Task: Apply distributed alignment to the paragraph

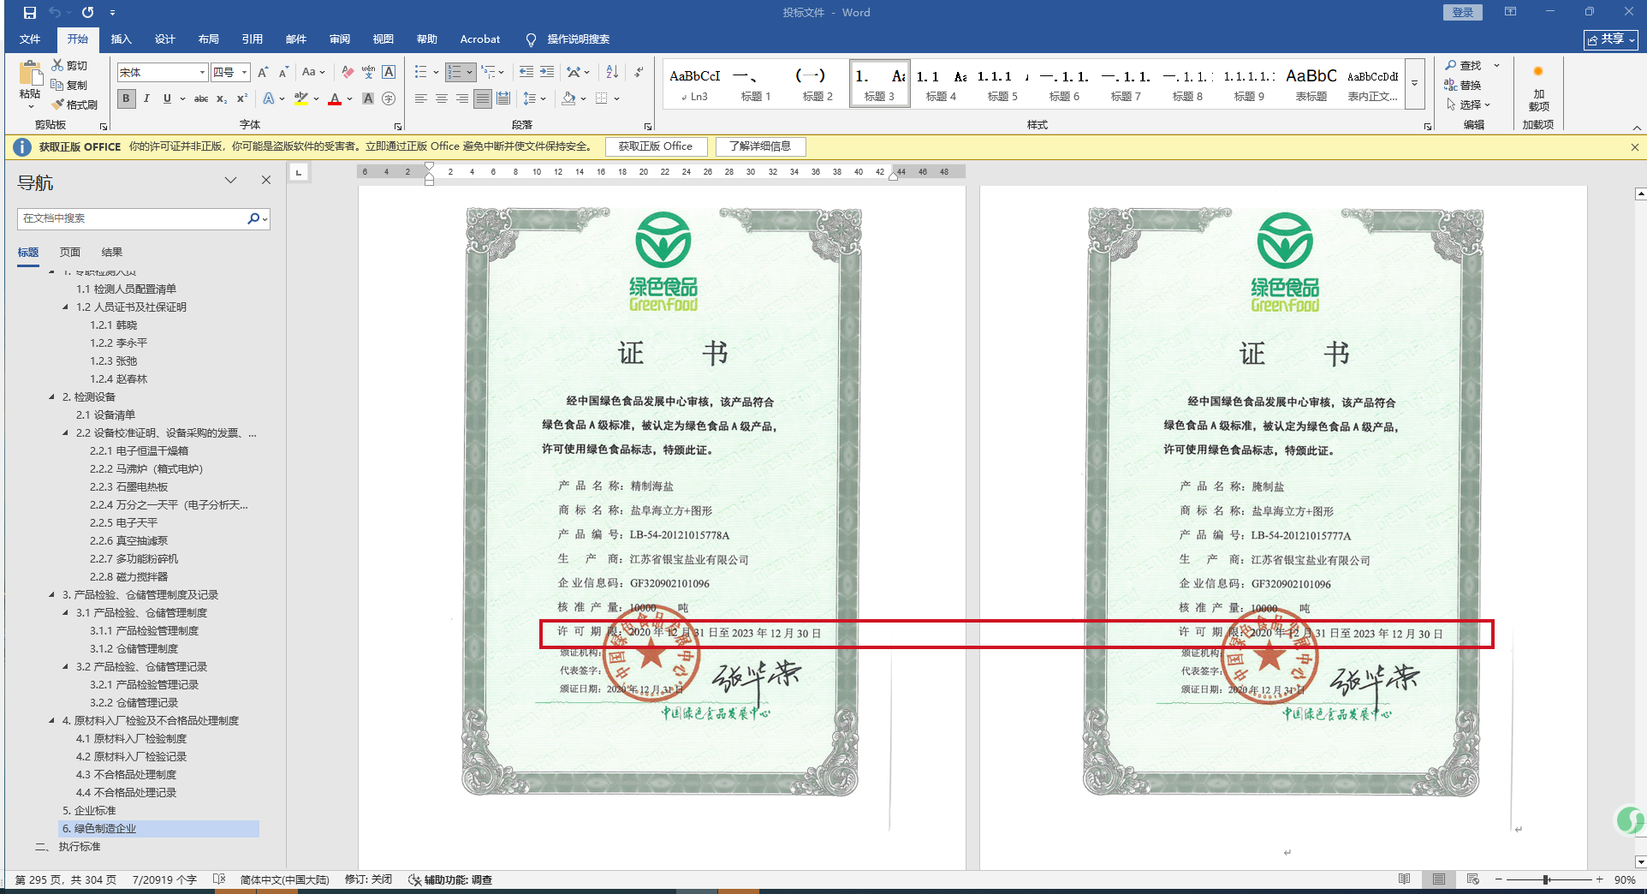Action: 503,98
